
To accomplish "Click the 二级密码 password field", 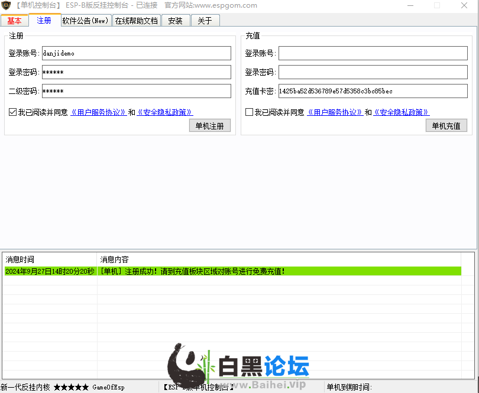I will point(137,91).
